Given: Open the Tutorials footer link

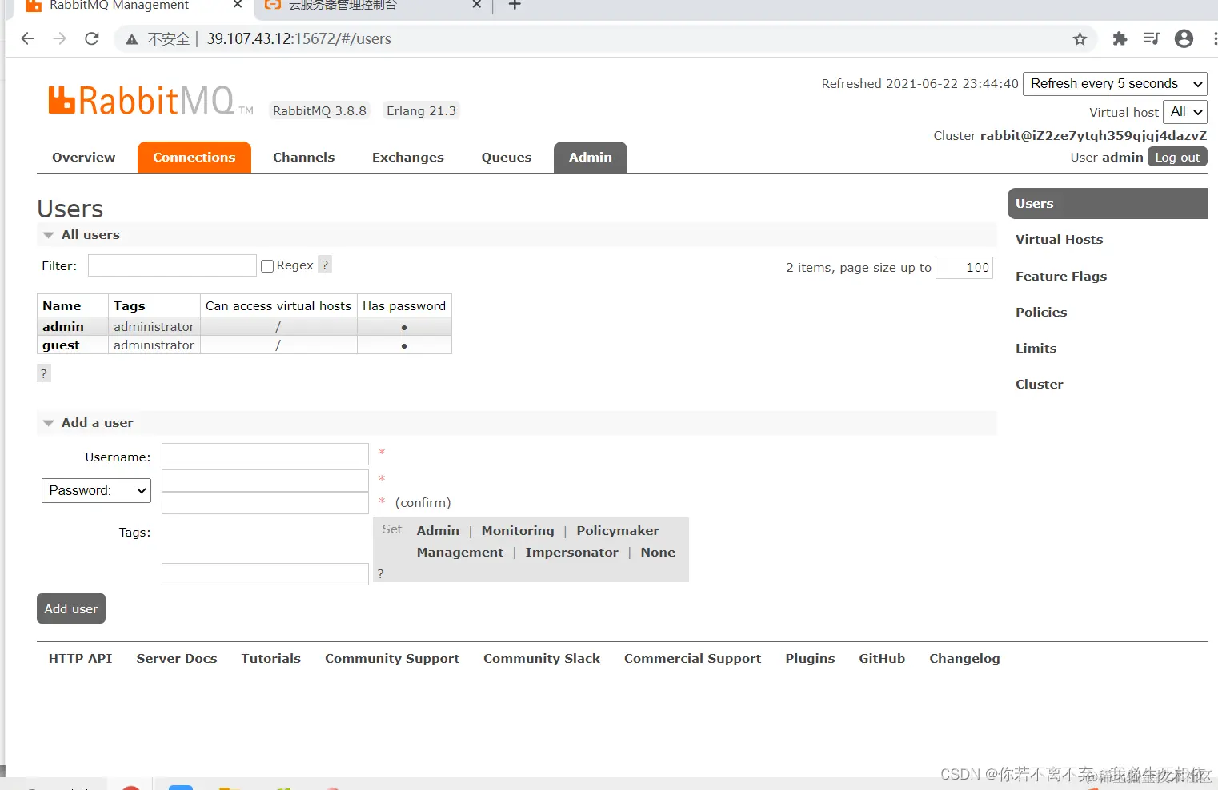Looking at the screenshot, I should [271, 659].
